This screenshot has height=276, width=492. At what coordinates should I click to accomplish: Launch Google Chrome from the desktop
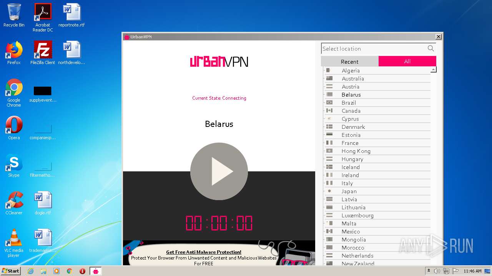pyautogui.click(x=14, y=93)
